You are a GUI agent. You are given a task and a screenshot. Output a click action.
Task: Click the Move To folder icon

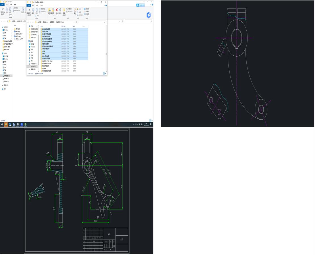49,10
